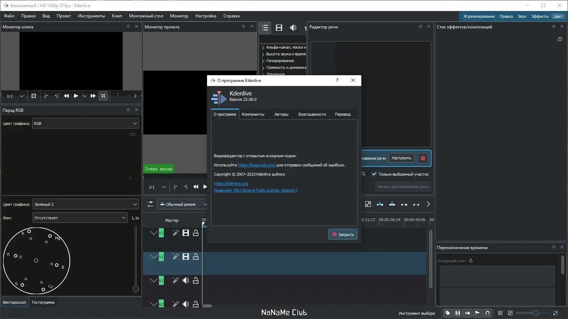This screenshot has width=568, height=319.
Task: Open the 'Цвет графика' RGB dropdown
Action: tap(85, 123)
